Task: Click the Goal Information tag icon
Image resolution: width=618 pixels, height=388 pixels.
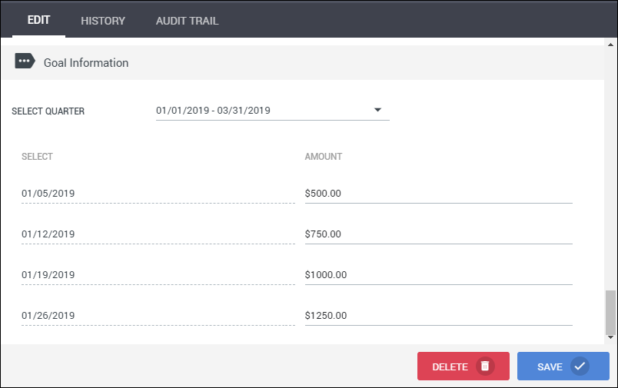Action: pyautogui.click(x=25, y=62)
